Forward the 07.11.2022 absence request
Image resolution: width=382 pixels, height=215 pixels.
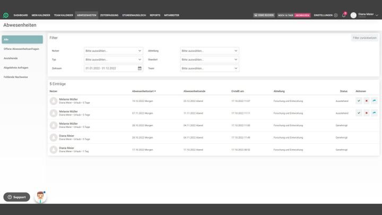click(x=374, y=113)
